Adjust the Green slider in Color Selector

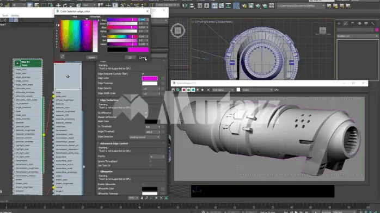pos(122,24)
